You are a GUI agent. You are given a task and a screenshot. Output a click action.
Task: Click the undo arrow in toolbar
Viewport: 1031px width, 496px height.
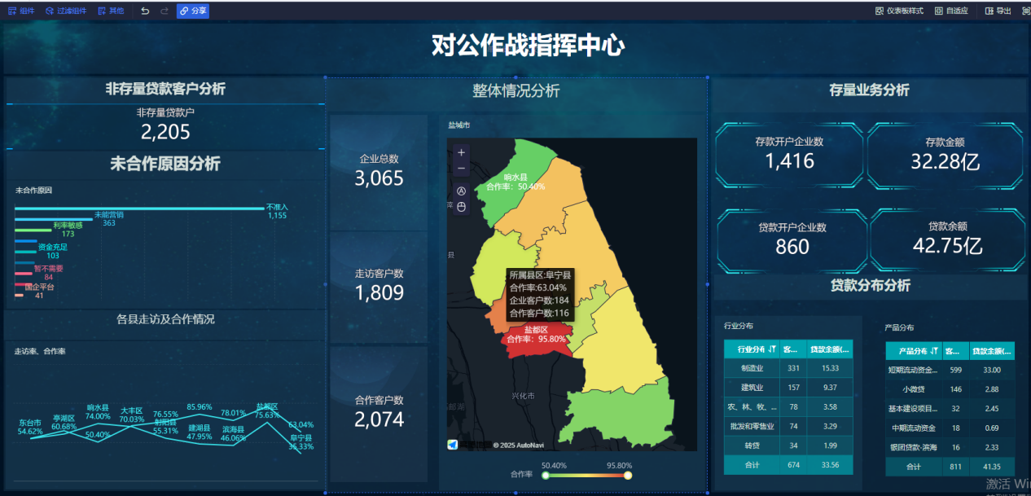tap(145, 11)
